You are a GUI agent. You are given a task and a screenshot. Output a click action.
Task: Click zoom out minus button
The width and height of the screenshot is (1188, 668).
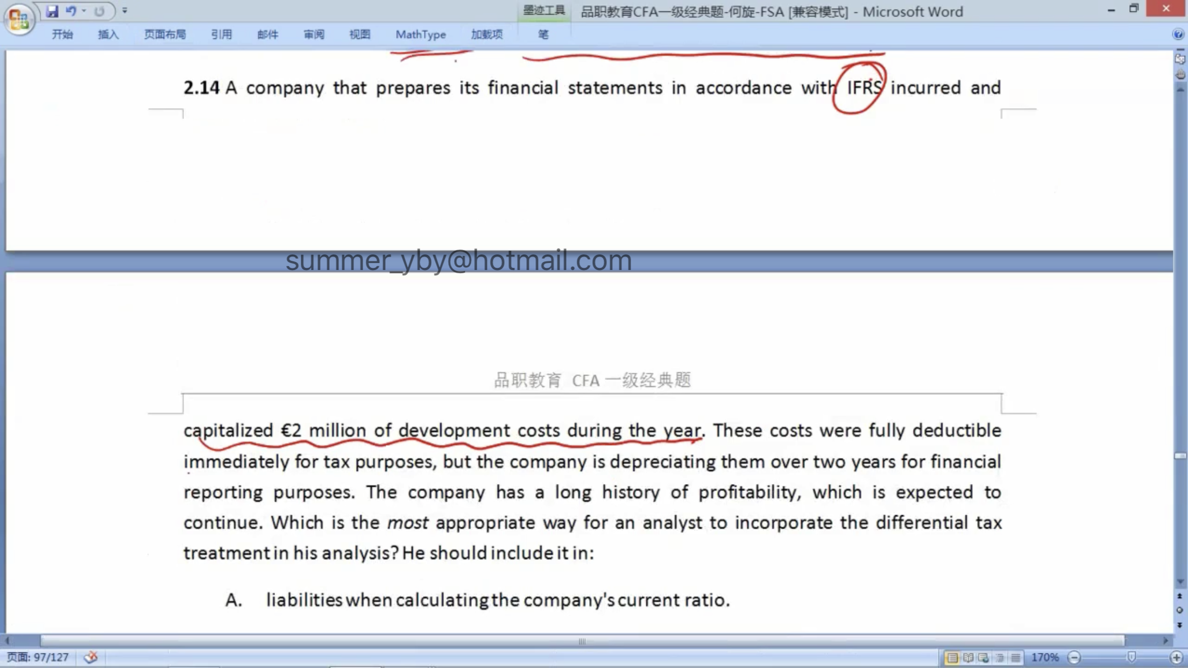(1074, 657)
